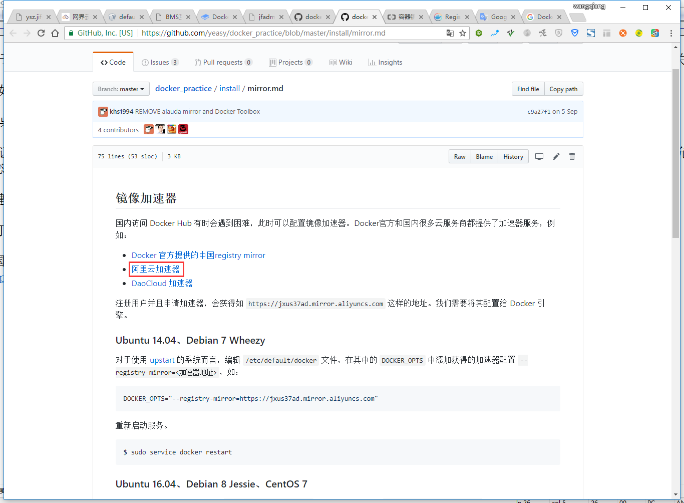This screenshot has width=684, height=503.
Task: Close the ysz.jif browser tab
Action: (x=49, y=17)
